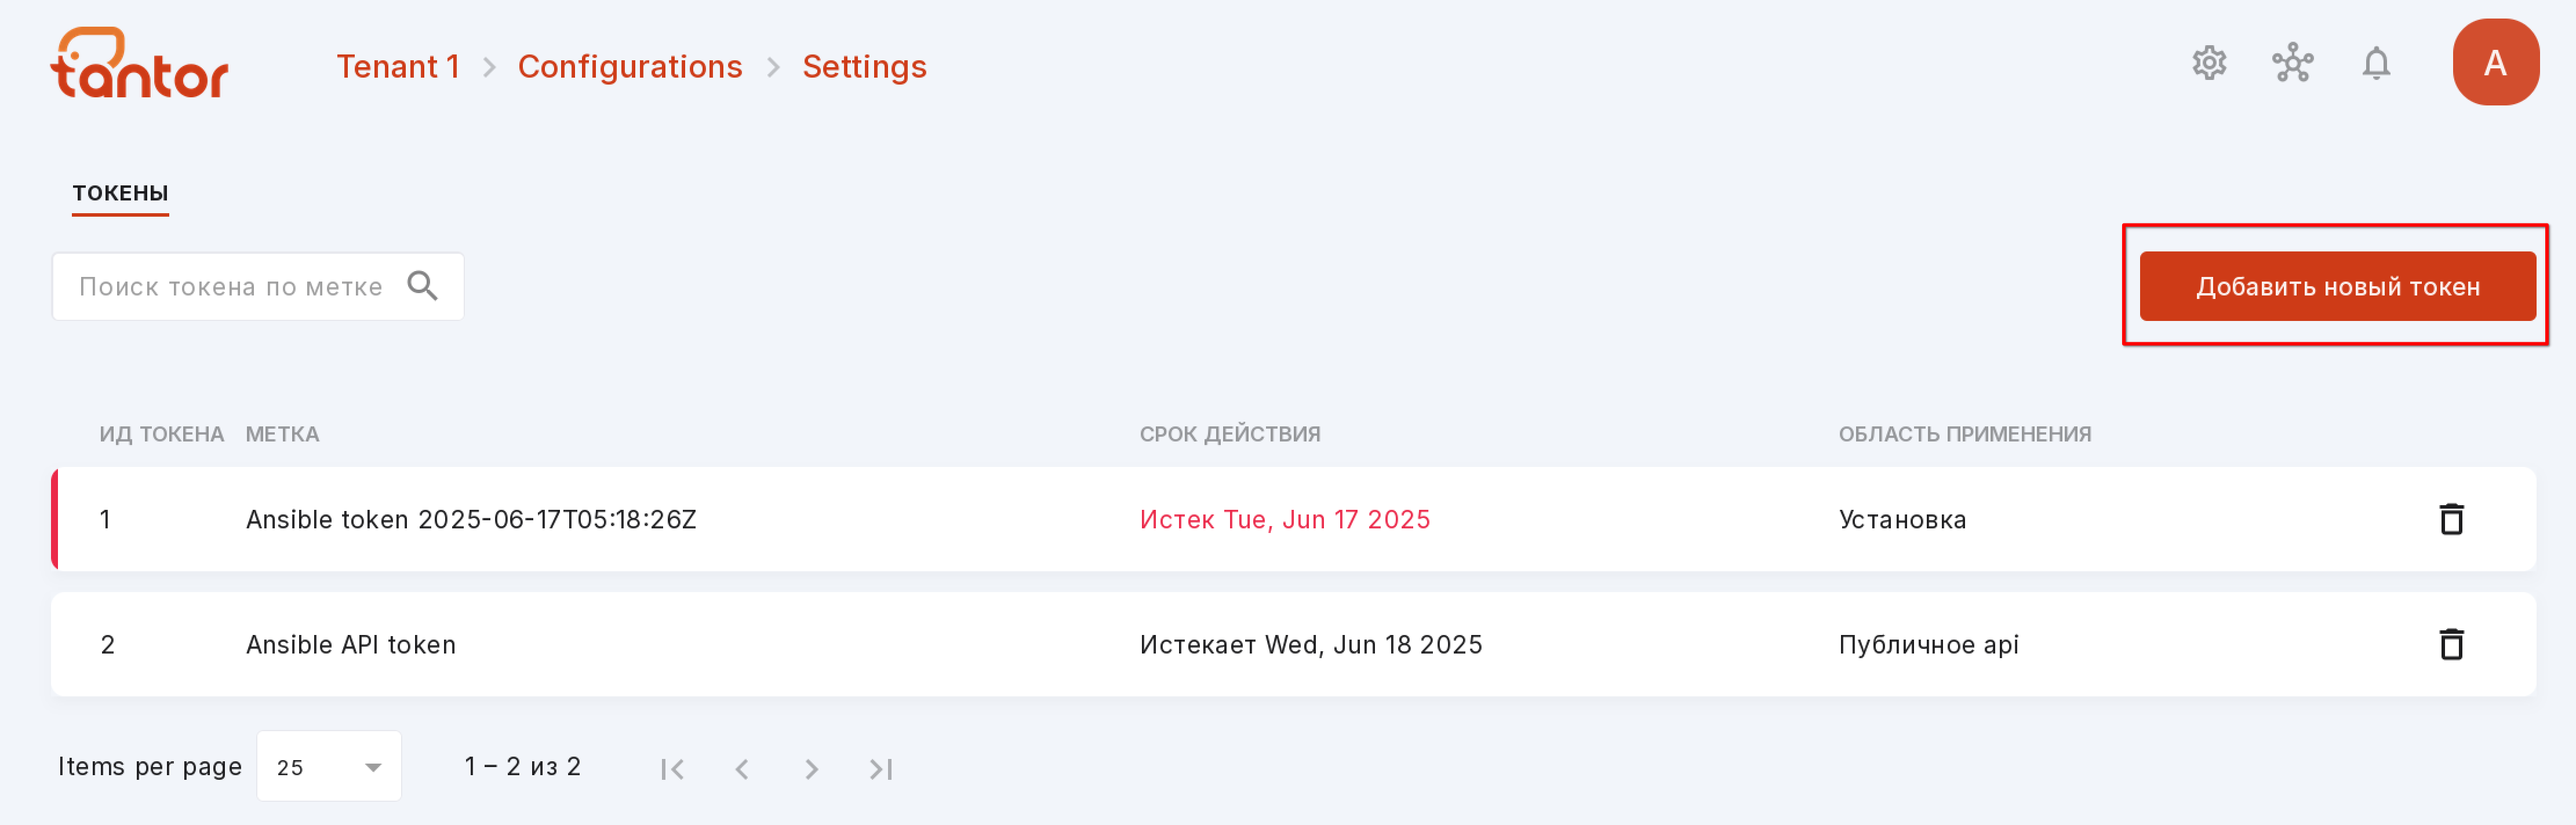Open the user avatar menu
2576x825 pixels.
pos(2495,62)
